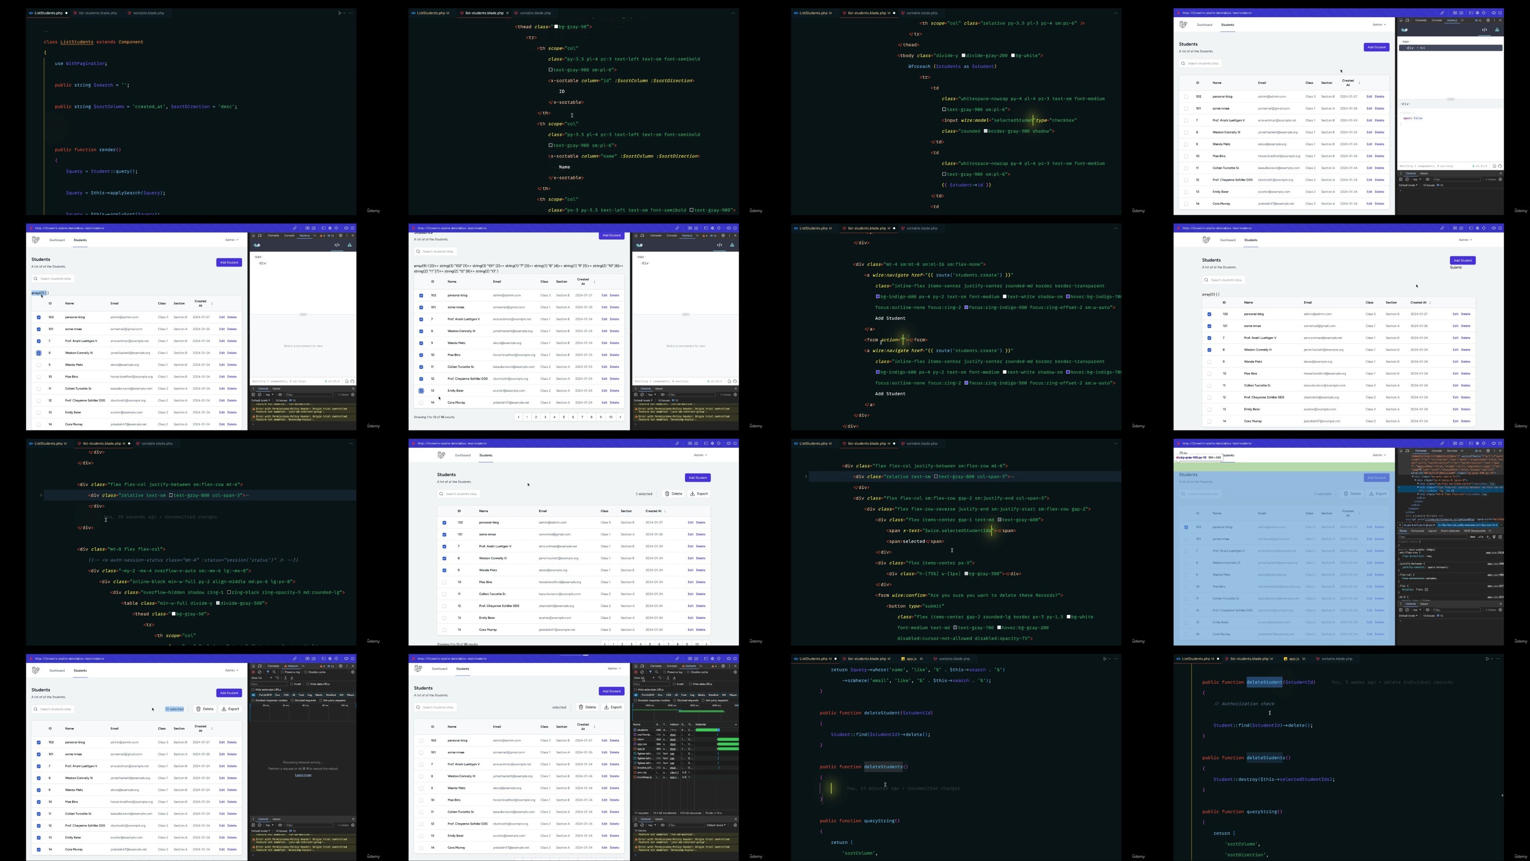
Task: Uncheck Emily Beier row in array(9) frame
Action: (x=421, y=391)
